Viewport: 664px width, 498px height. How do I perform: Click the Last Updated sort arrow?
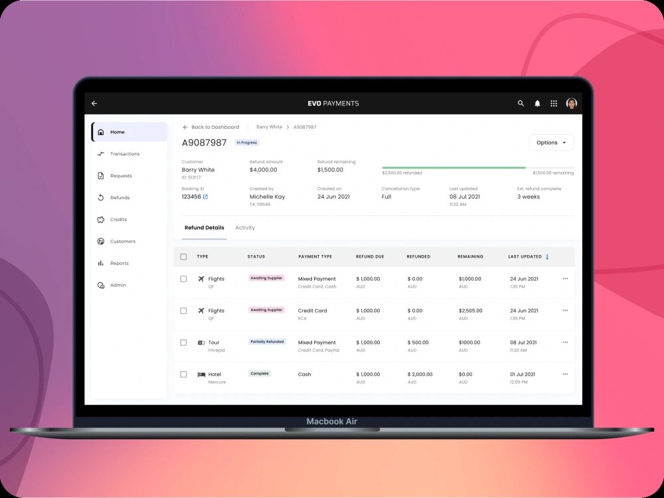tap(547, 256)
